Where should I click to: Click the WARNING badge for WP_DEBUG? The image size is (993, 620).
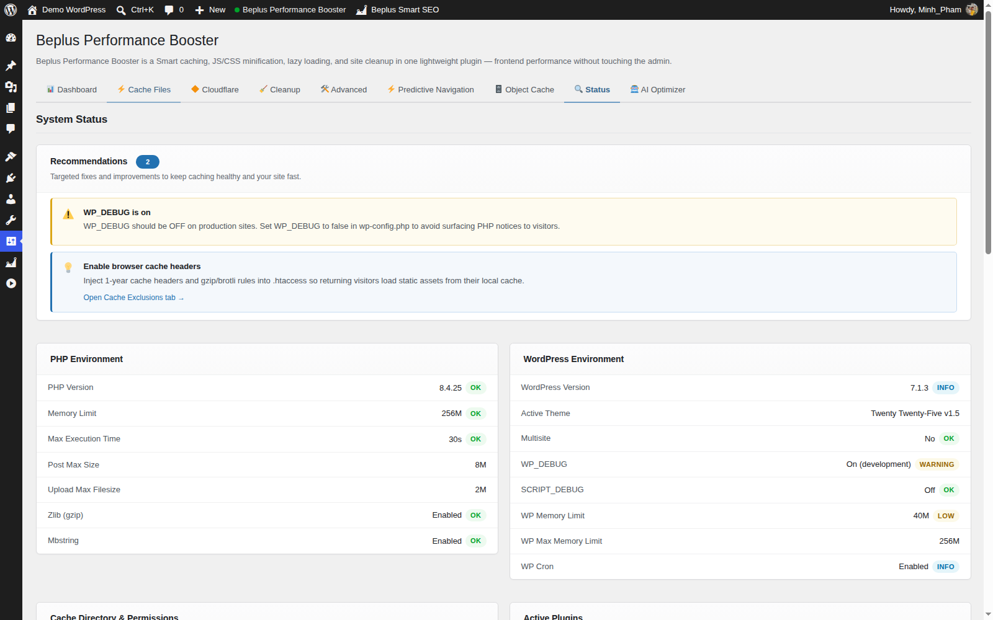(937, 464)
